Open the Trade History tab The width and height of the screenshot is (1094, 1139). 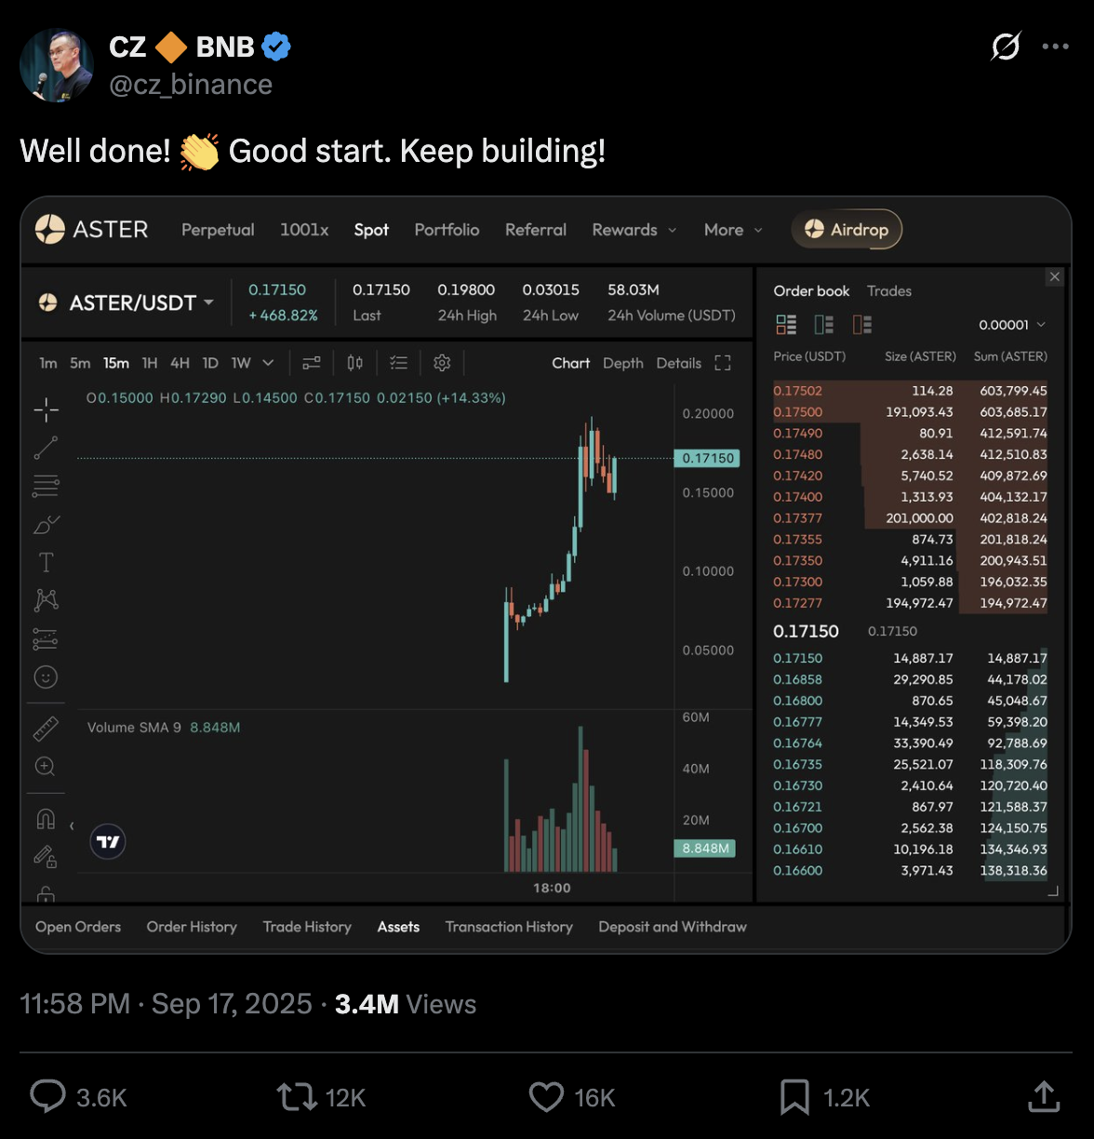pyautogui.click(x=307, y=927)
